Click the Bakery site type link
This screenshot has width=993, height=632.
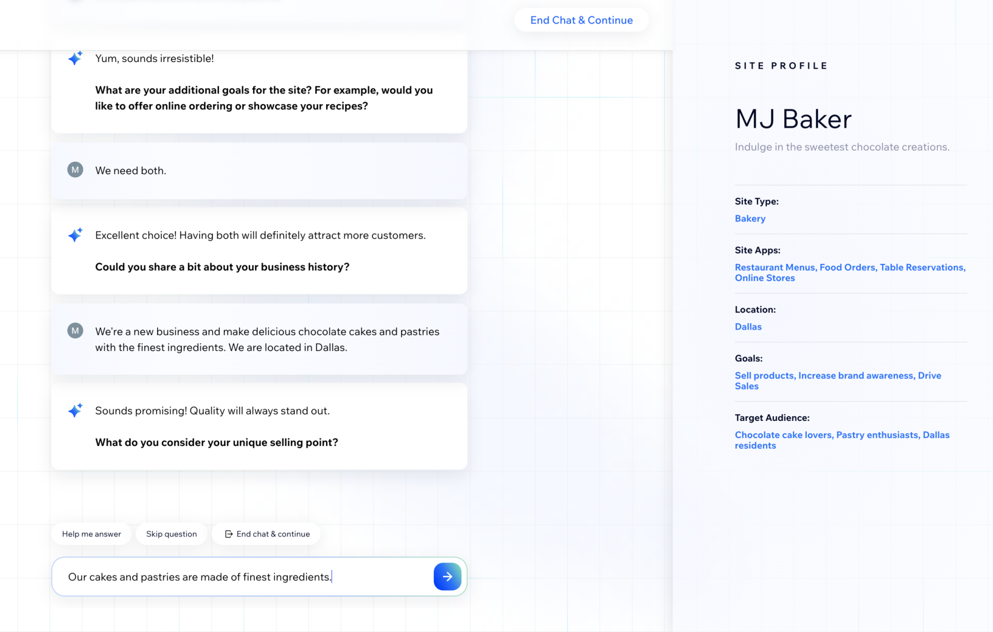tap(750, 218)
